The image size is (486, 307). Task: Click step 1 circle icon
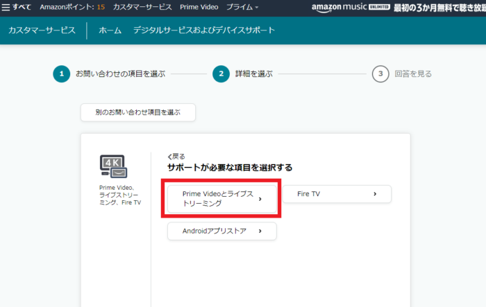[x=61, y=73]
